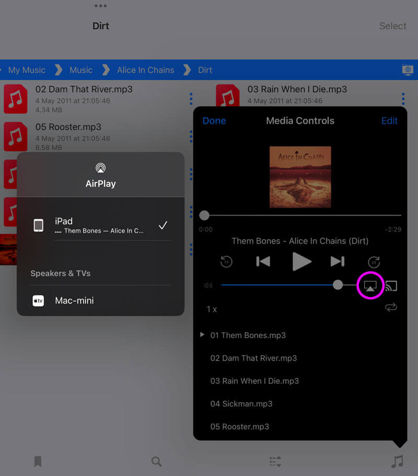The height and width of the screenshot is (476, 418).
Task: Click the playback position scrubber
Action: click(x=204, y=216)
